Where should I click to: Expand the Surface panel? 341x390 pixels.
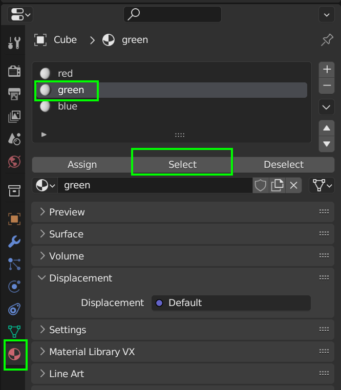click(x=66, y=234)
